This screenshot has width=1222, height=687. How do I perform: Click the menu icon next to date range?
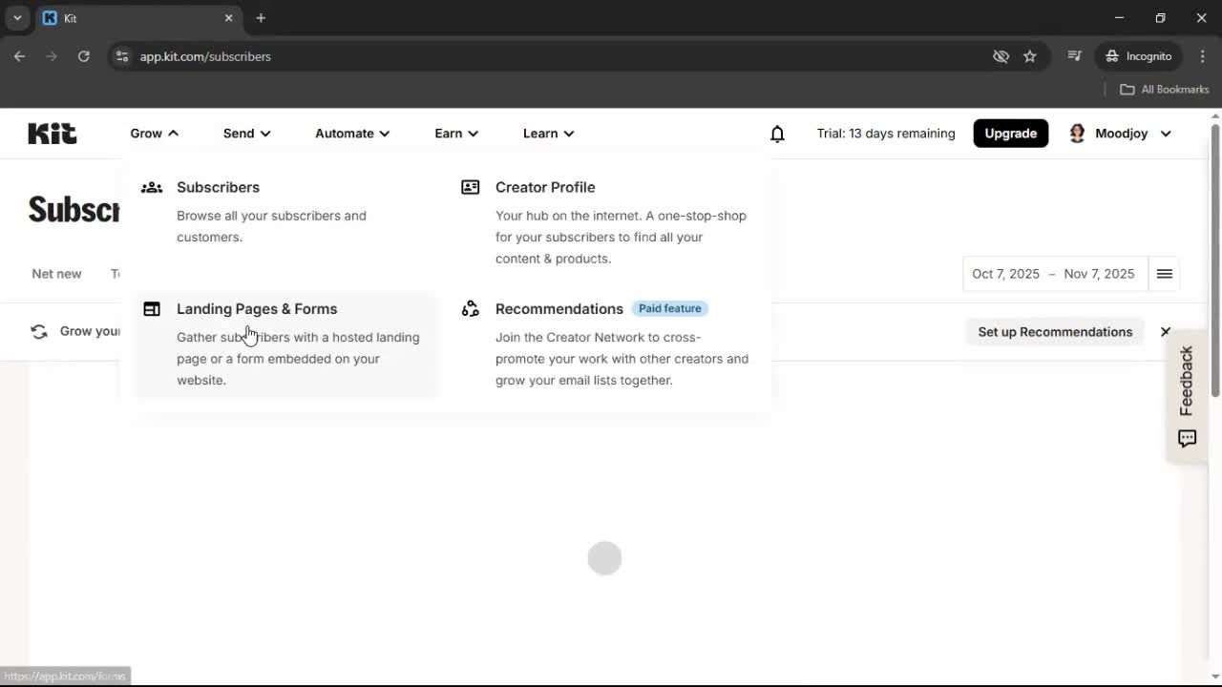click(1164, 274)
